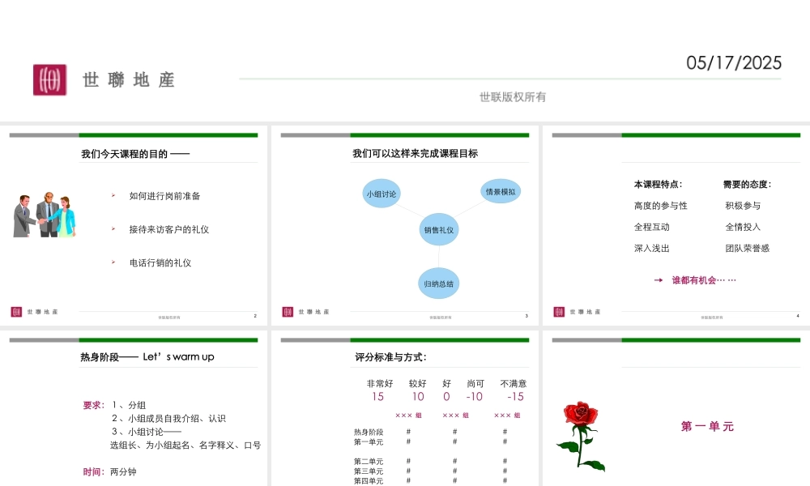Click the 本课程特点: heading
The height and width of the screenshot is (486, 810).
coord(658,185)
